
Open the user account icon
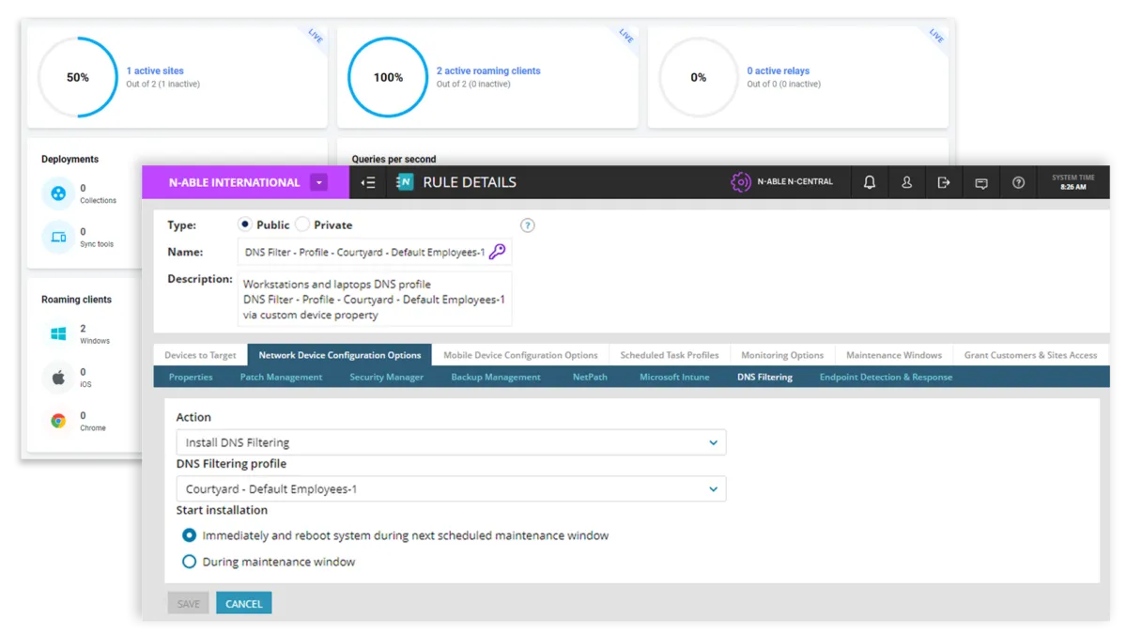906,182
